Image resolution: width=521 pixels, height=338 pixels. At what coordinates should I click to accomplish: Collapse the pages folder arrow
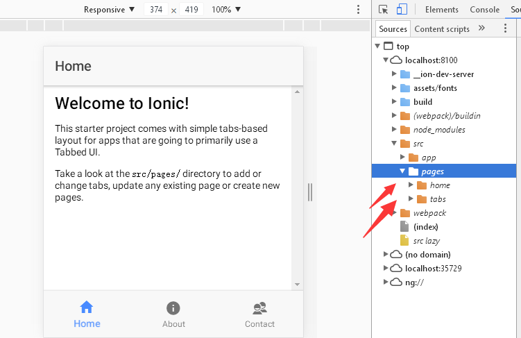402,171
